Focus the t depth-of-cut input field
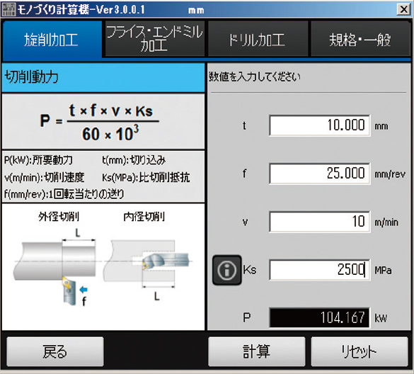 (319, 125)
